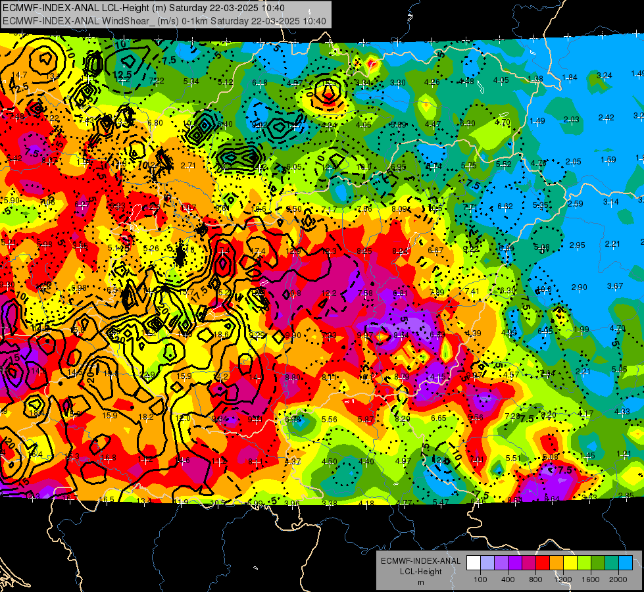Click the map value 5.51
The image size is (644, 592).
(513, 458)
